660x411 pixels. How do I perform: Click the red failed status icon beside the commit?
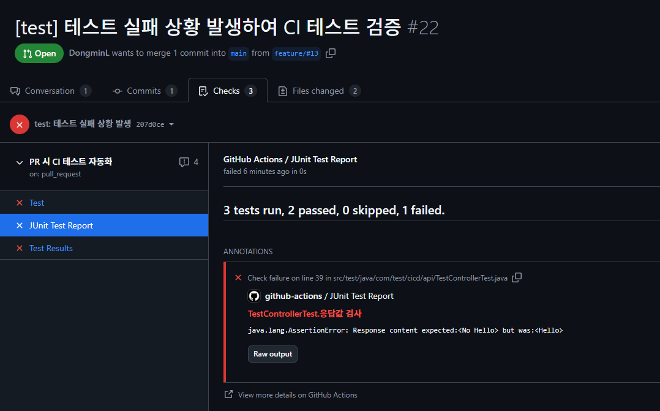[x=20, y=125]
